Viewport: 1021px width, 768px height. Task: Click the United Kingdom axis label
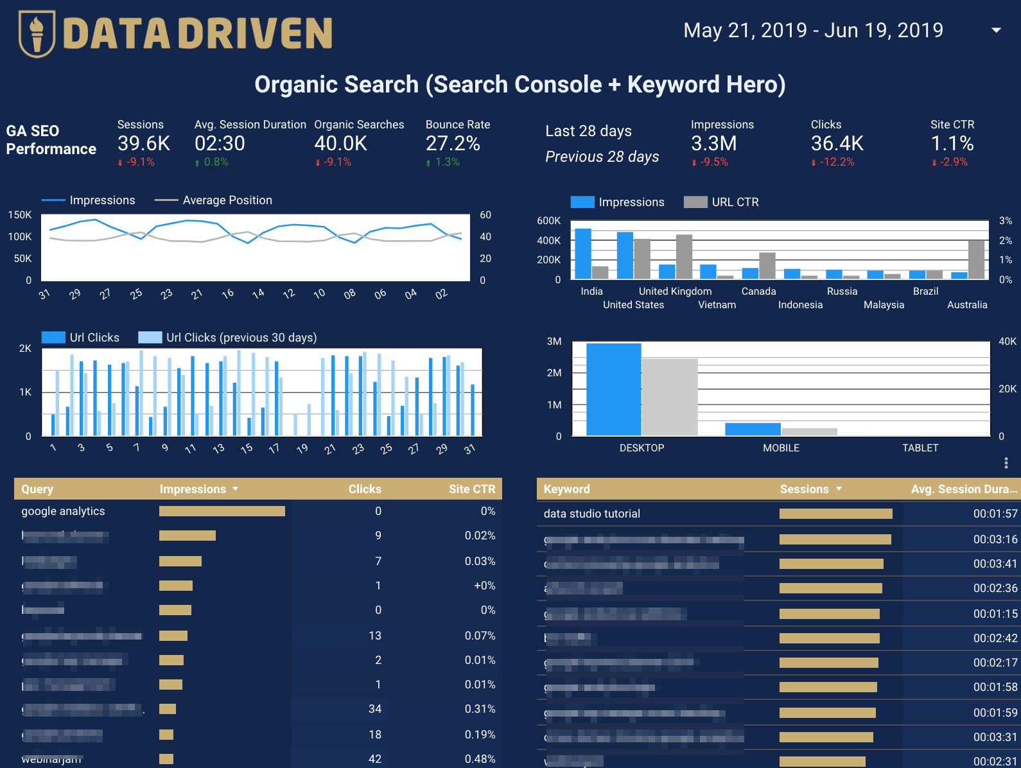tap(675, 292)
